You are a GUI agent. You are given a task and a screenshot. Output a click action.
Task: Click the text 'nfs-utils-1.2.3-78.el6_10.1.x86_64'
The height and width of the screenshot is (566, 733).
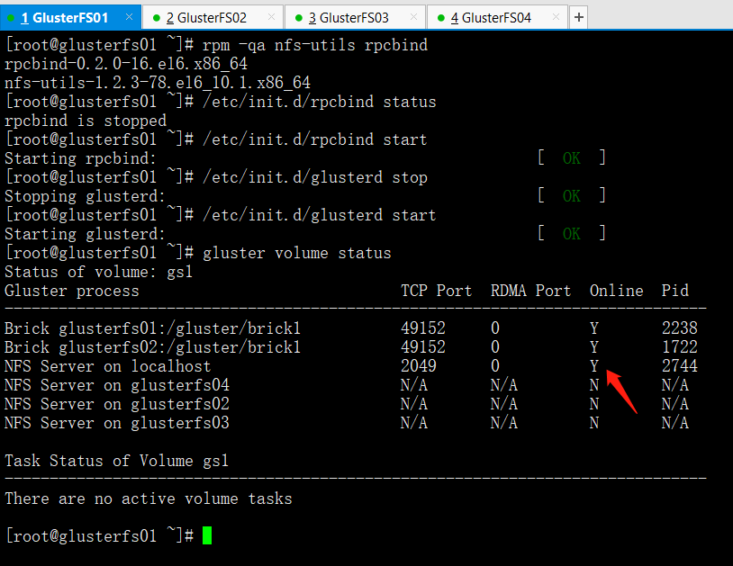coord(158,83)
